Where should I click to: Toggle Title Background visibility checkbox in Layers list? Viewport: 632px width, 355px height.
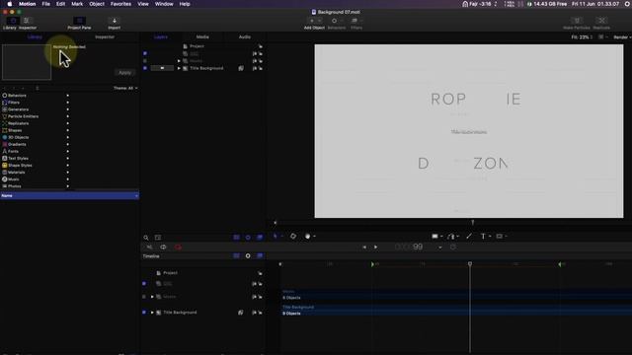pos(145,68)
